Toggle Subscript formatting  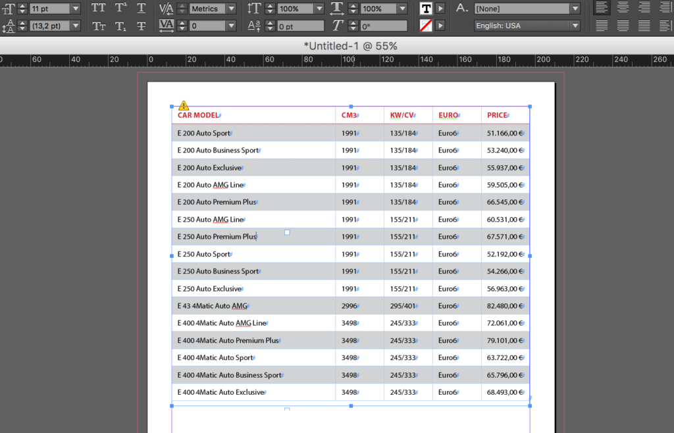click(x=121, y=26)
